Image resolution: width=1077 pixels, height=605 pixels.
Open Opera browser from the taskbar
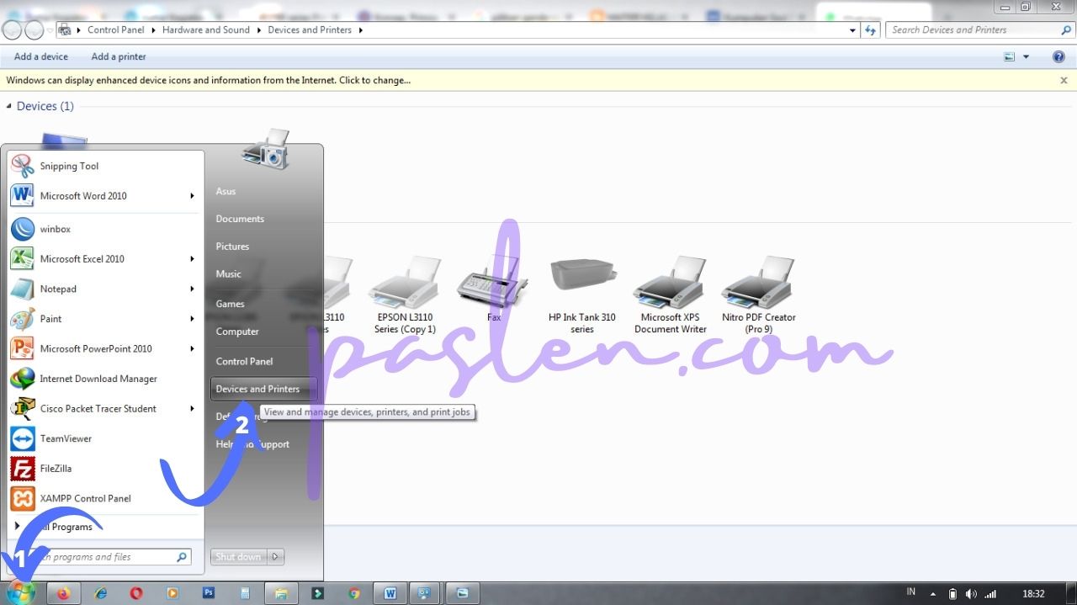pyautogui.click(x=137, y=593)
